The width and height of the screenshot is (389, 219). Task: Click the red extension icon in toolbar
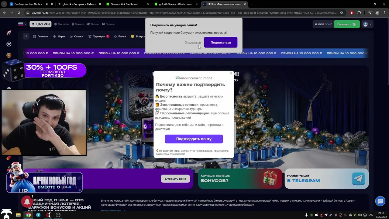[x=352, y=13]
